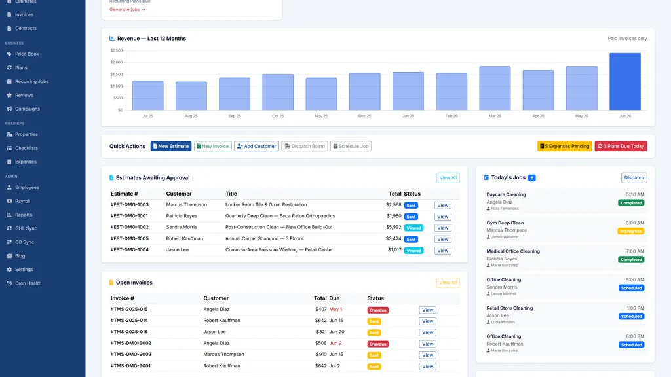The height and width of the screenshot is (377, 671).
Task: Click the GHL Sync icon
Action: [x=9, y=228]
